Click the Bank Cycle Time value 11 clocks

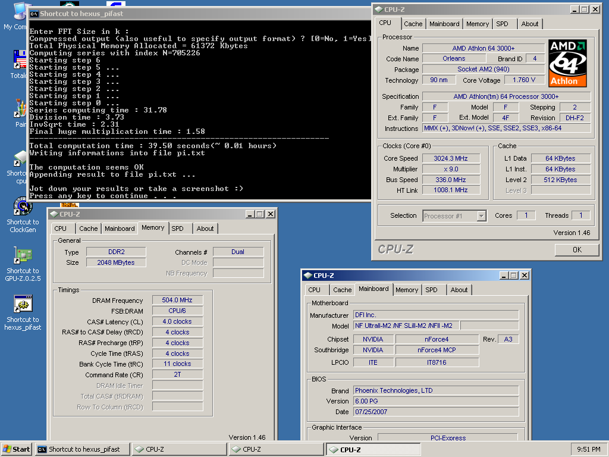click(177, 364)
